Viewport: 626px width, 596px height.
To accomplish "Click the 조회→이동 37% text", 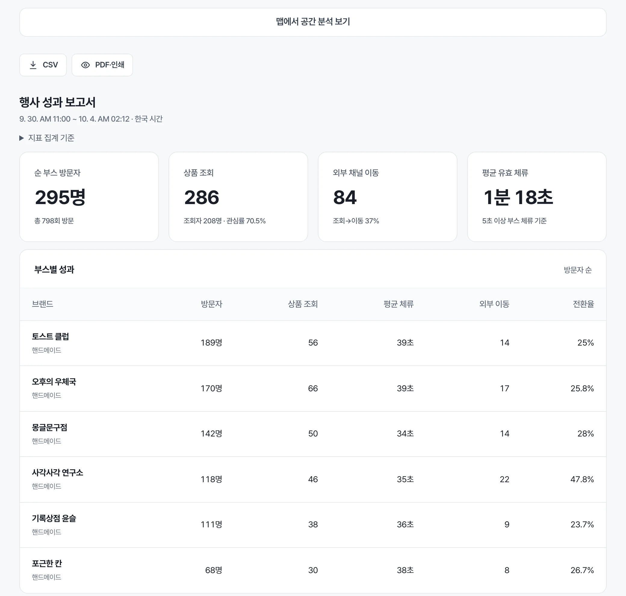I will point(356,221).
